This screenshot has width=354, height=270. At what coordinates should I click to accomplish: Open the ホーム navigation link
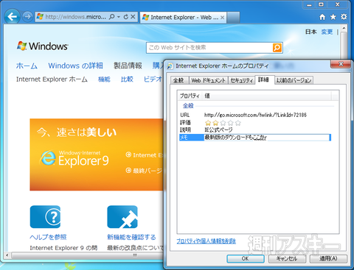pos(27,65)
